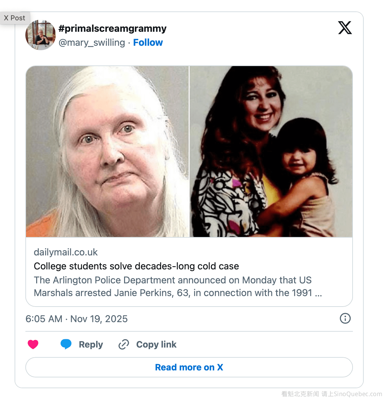Click Copy link text
Screen dimensions: 384x399
point(156,345)
